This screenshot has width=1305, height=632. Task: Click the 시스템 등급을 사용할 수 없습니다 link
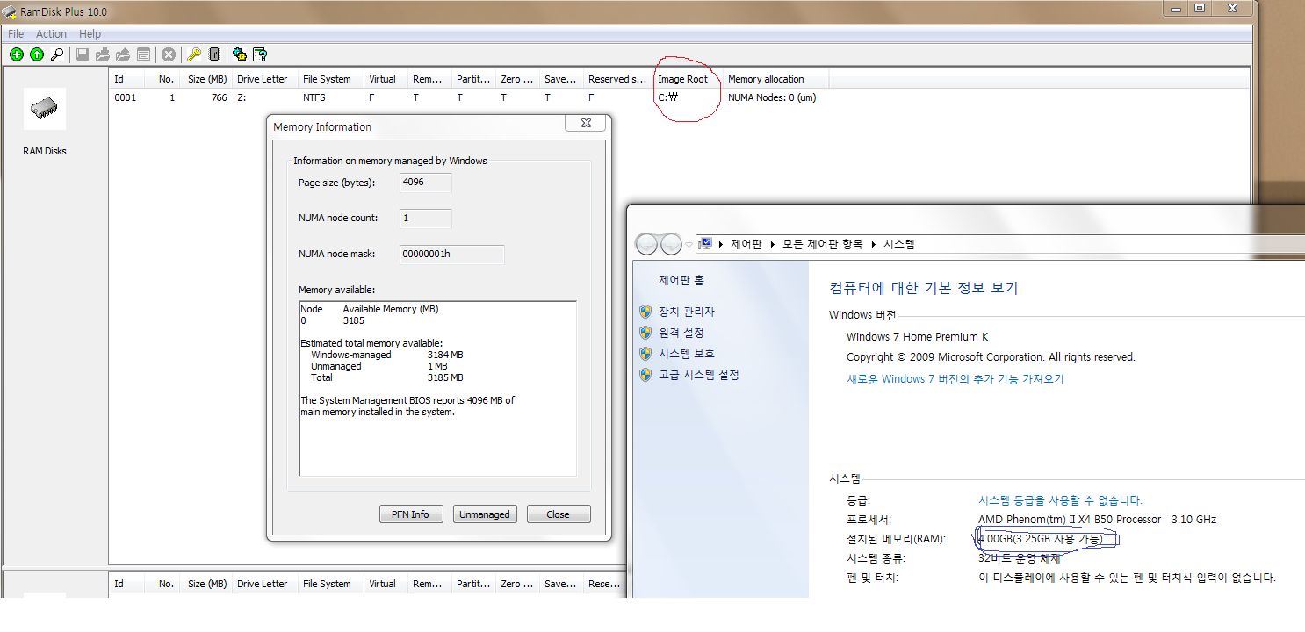(x=1060, y=500)
